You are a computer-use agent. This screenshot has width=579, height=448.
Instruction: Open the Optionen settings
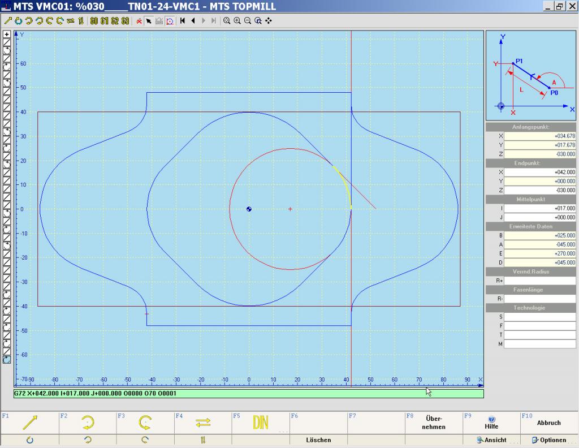point(549,440)
